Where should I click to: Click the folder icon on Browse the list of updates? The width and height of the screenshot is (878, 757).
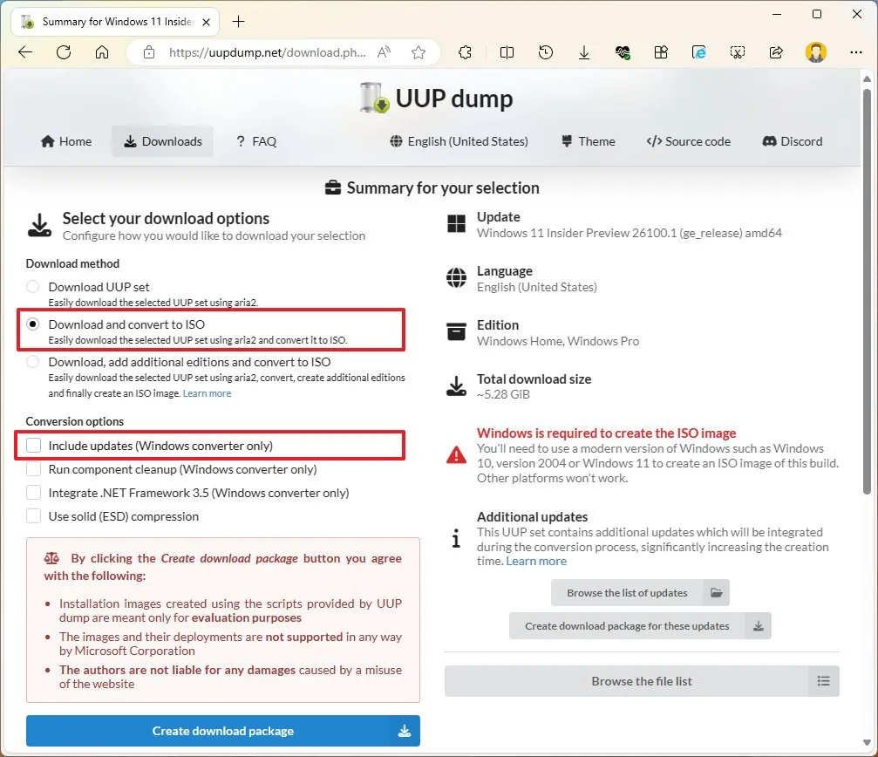tap(716, 592)
